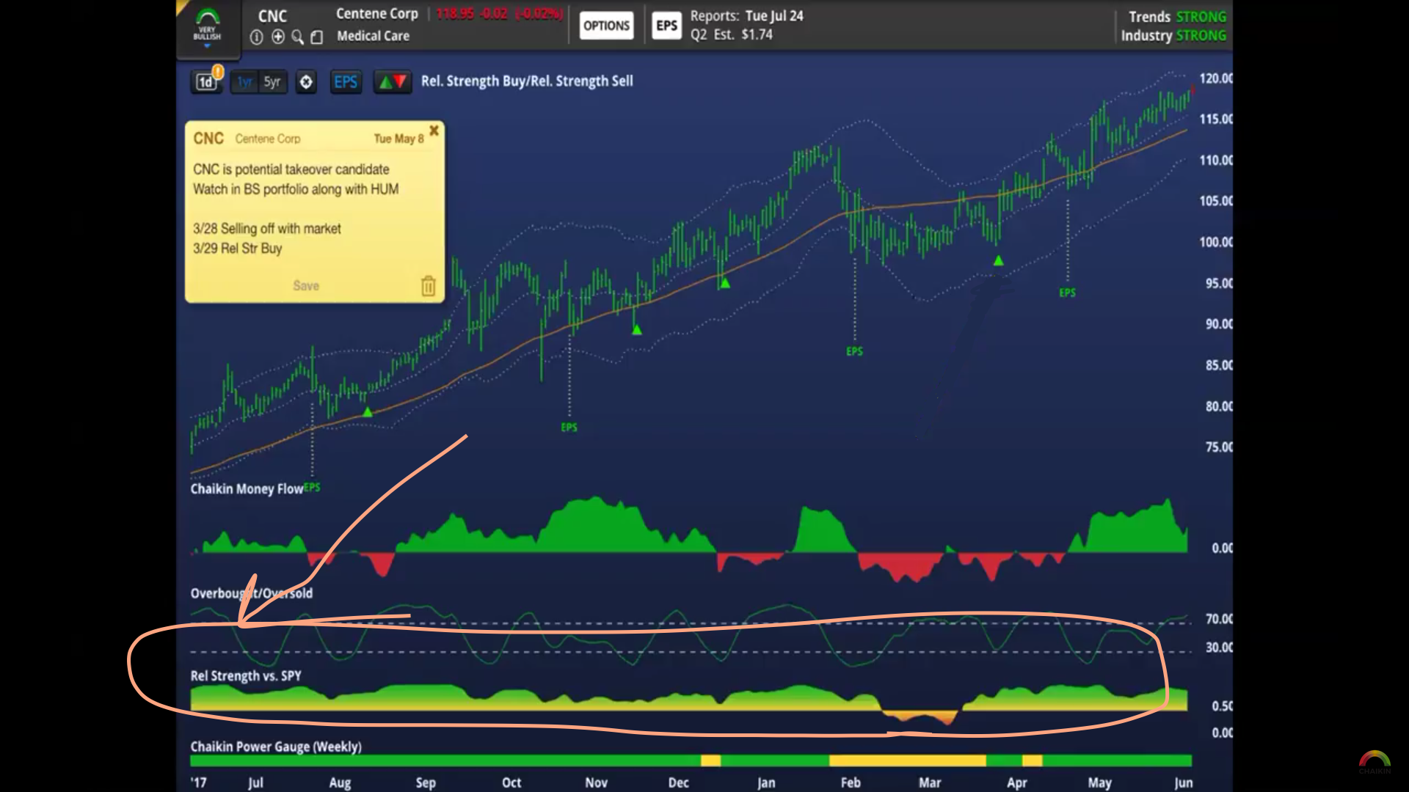
Task: Toggle EPS markers on chart
Action: tap(345, 82)
